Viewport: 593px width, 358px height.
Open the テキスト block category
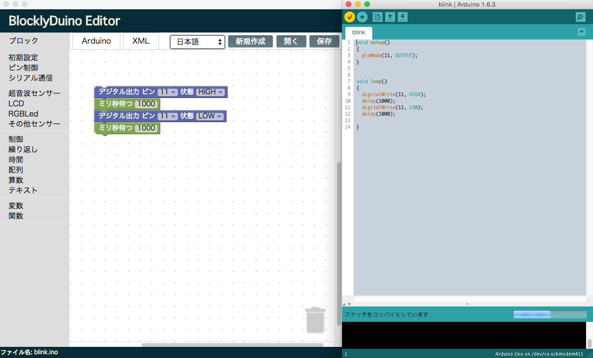click(x=23, y=190)
